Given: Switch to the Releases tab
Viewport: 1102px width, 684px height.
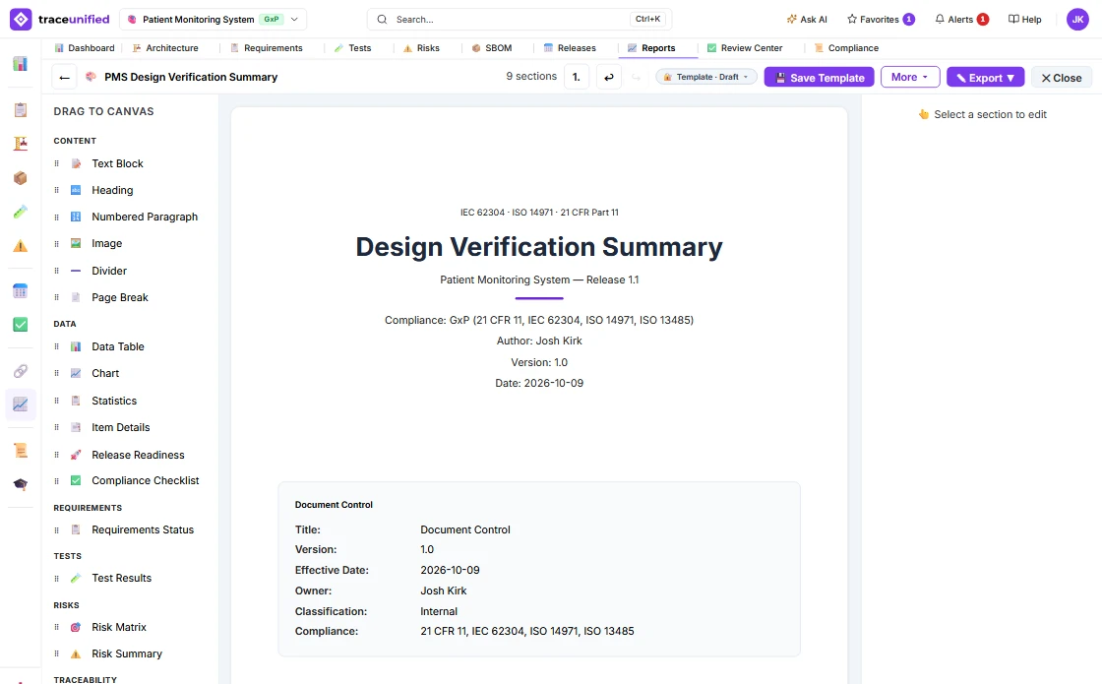Looking at the screenshot, I should (570, 48).
